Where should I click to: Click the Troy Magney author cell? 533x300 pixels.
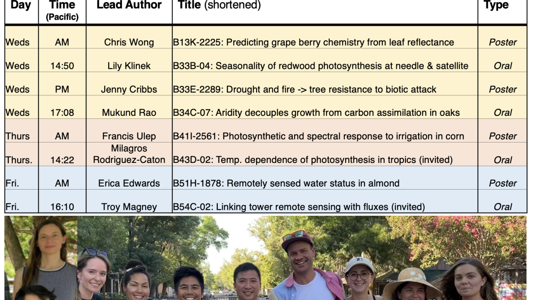click(129, 207)
